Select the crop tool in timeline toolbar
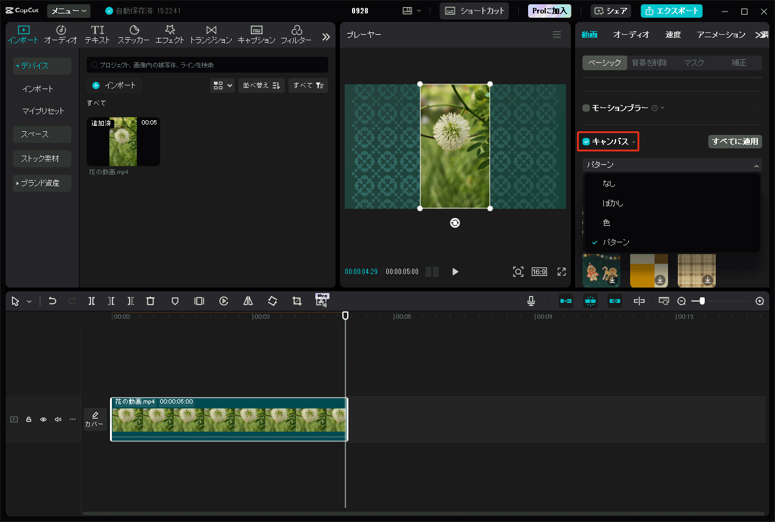Viewport: 775px width, 522px height. [x=297, y=301]
